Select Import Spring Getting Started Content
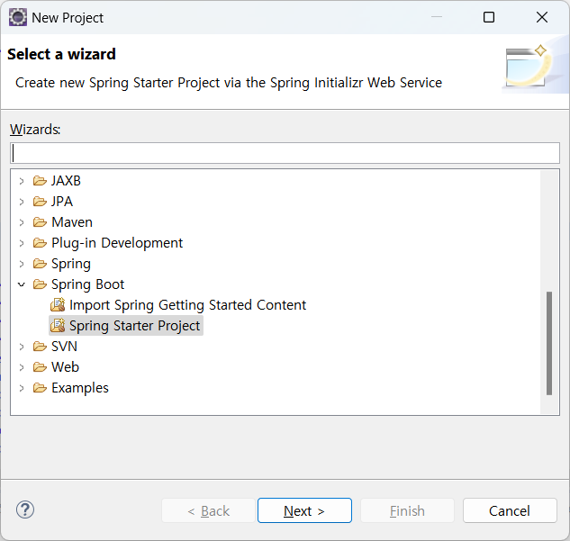The height and width of the screenshot is (541, 570). (187, 305)
